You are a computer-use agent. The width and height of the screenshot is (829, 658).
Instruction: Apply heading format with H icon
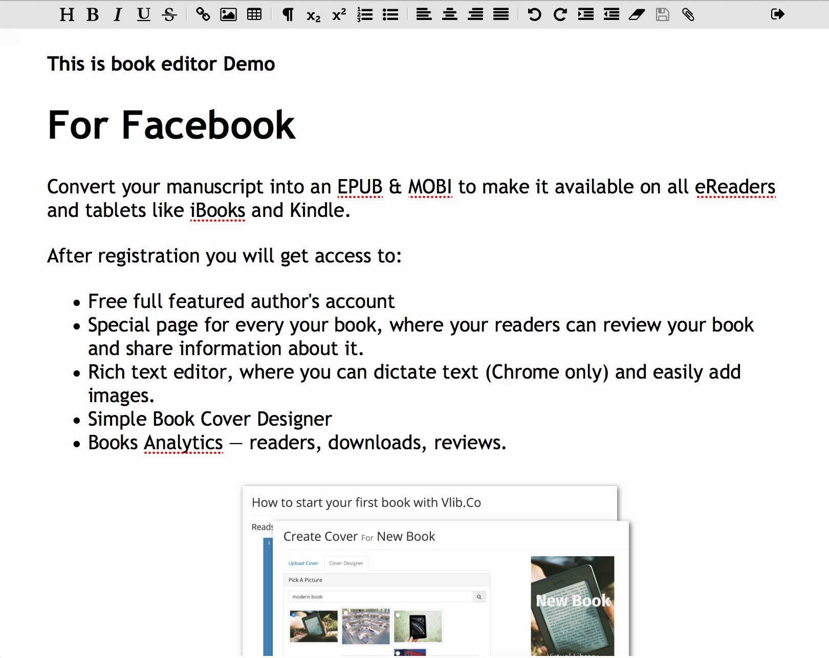pos(67,14)
